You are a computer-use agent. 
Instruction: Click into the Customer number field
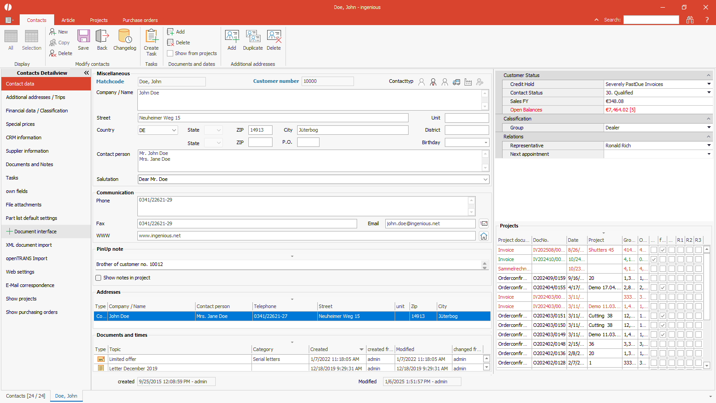pyautogui.click(x=328, y=81)
